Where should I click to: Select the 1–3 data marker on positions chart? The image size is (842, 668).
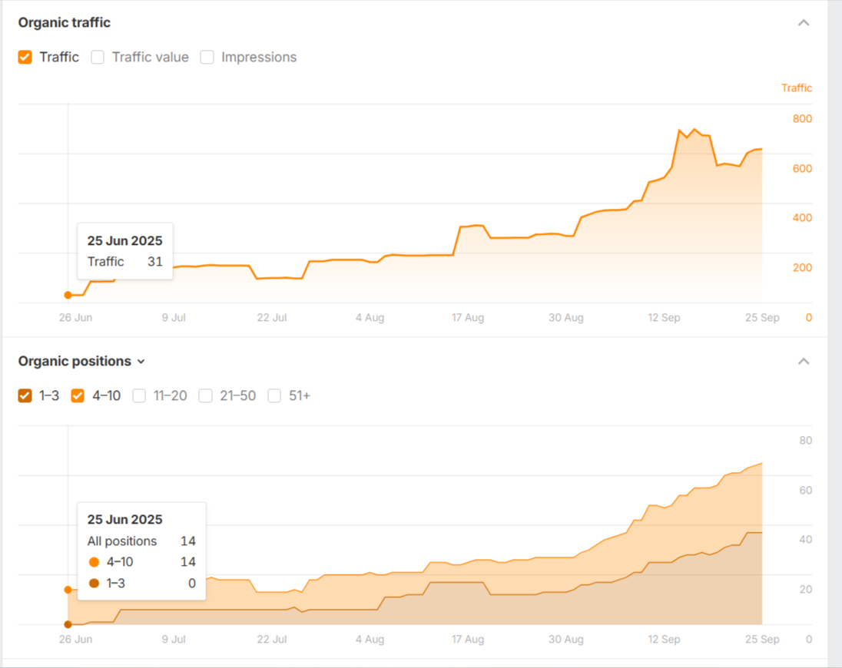point(68,624)
